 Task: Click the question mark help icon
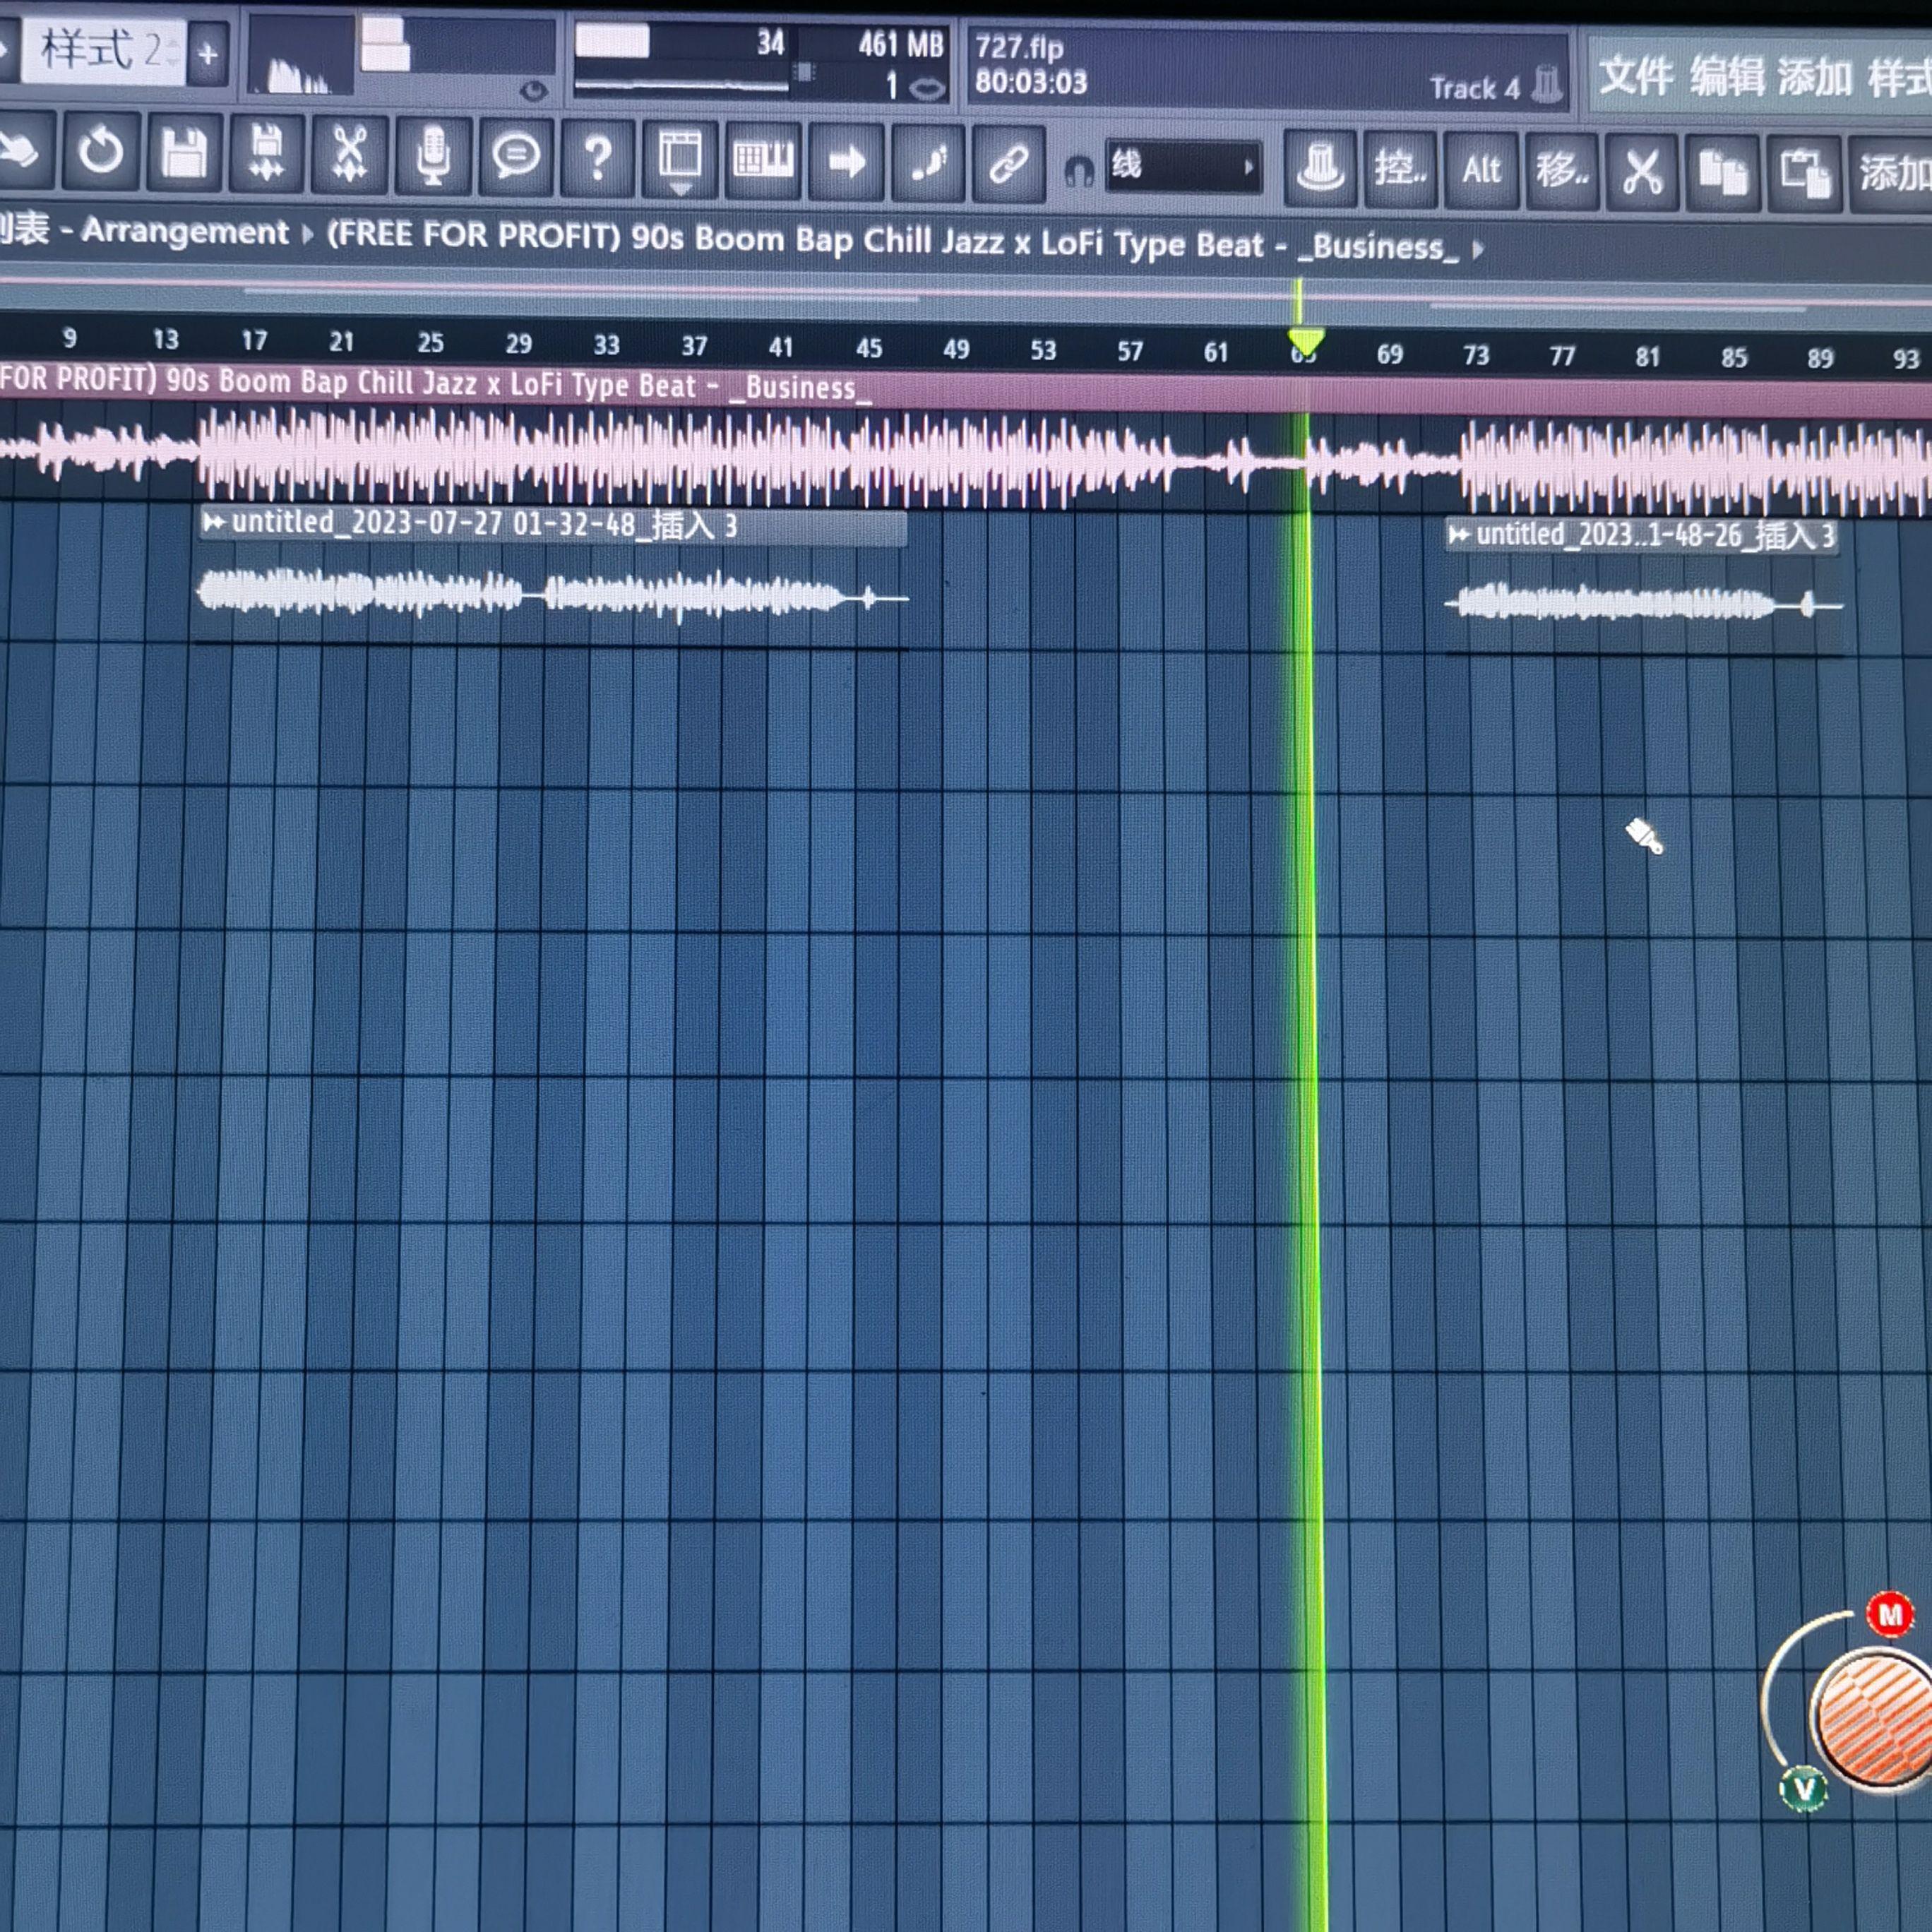click(598, 158)
